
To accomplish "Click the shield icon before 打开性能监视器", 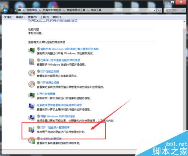I will (38, 71).
